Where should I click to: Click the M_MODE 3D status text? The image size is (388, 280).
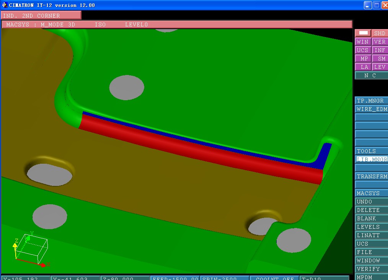click(58, 24)
